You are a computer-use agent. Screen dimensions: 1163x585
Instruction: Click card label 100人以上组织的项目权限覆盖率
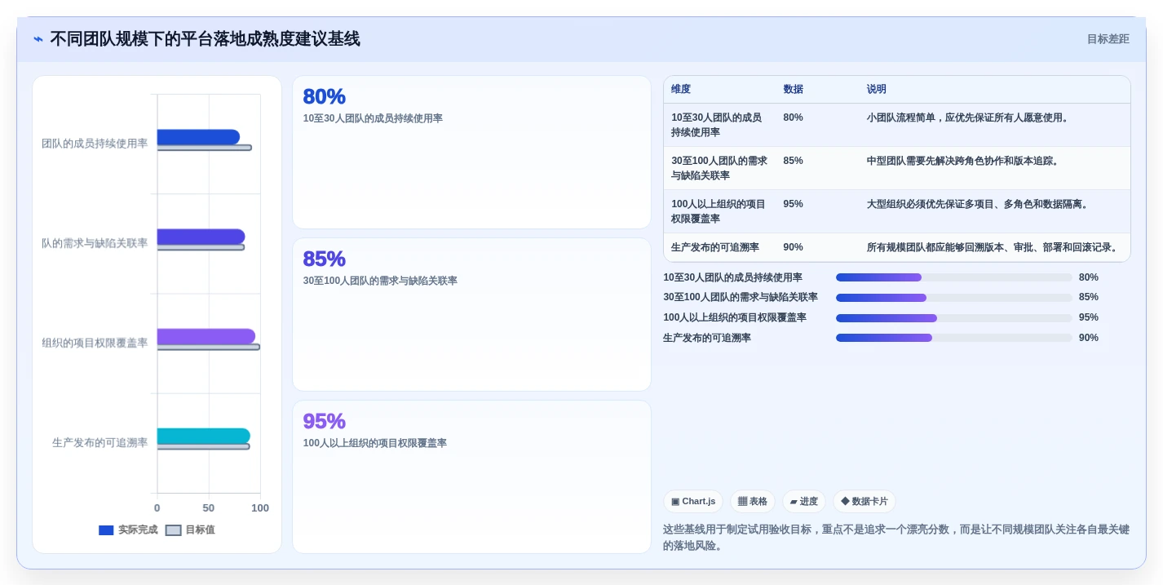coord(374,443)
